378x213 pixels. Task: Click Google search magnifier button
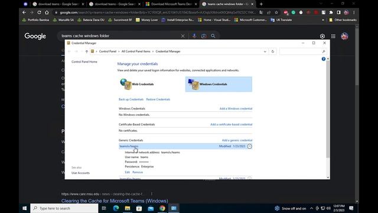click(x=213, y=36)
